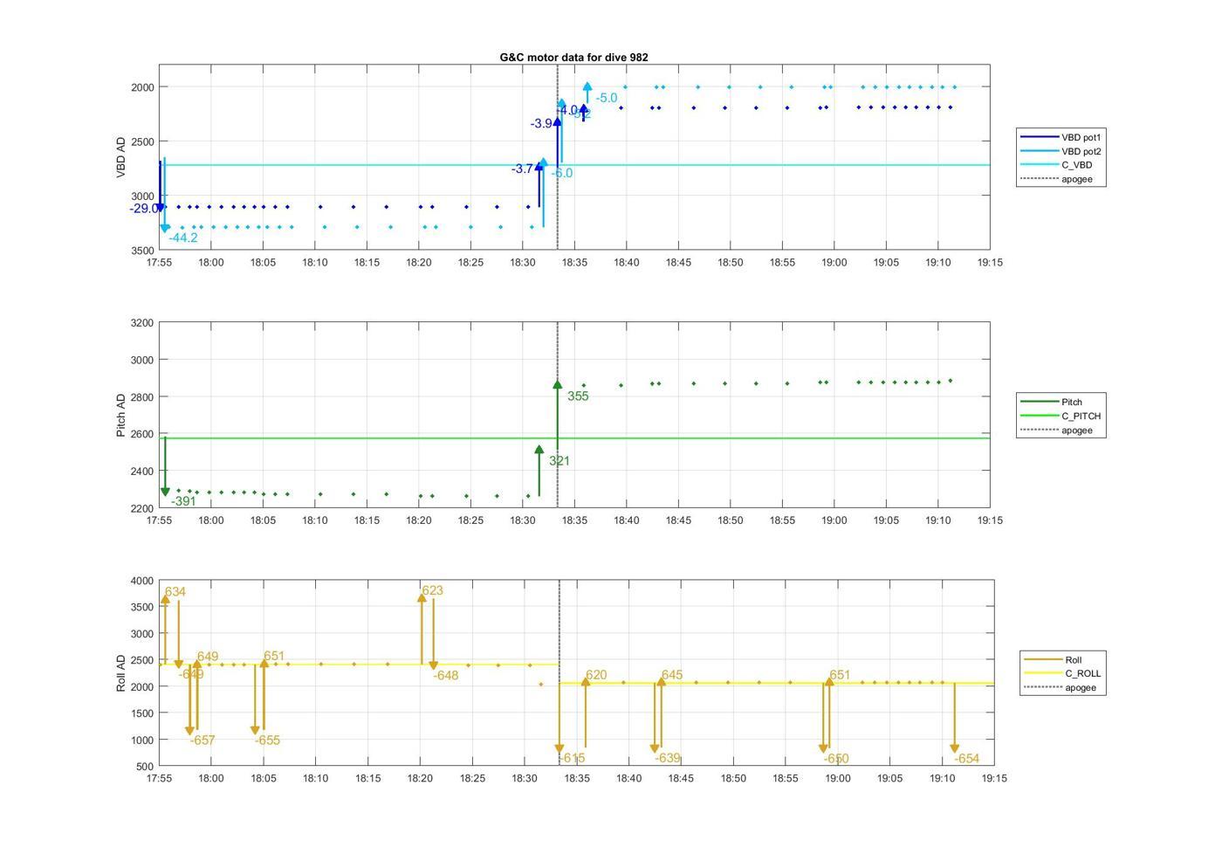Click the '2600' y-tick label on Pitch plot
1222x861 pixels.
[x=142, y=434]
